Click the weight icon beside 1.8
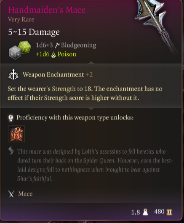The image size is (184, 223). tap(145, 212)
